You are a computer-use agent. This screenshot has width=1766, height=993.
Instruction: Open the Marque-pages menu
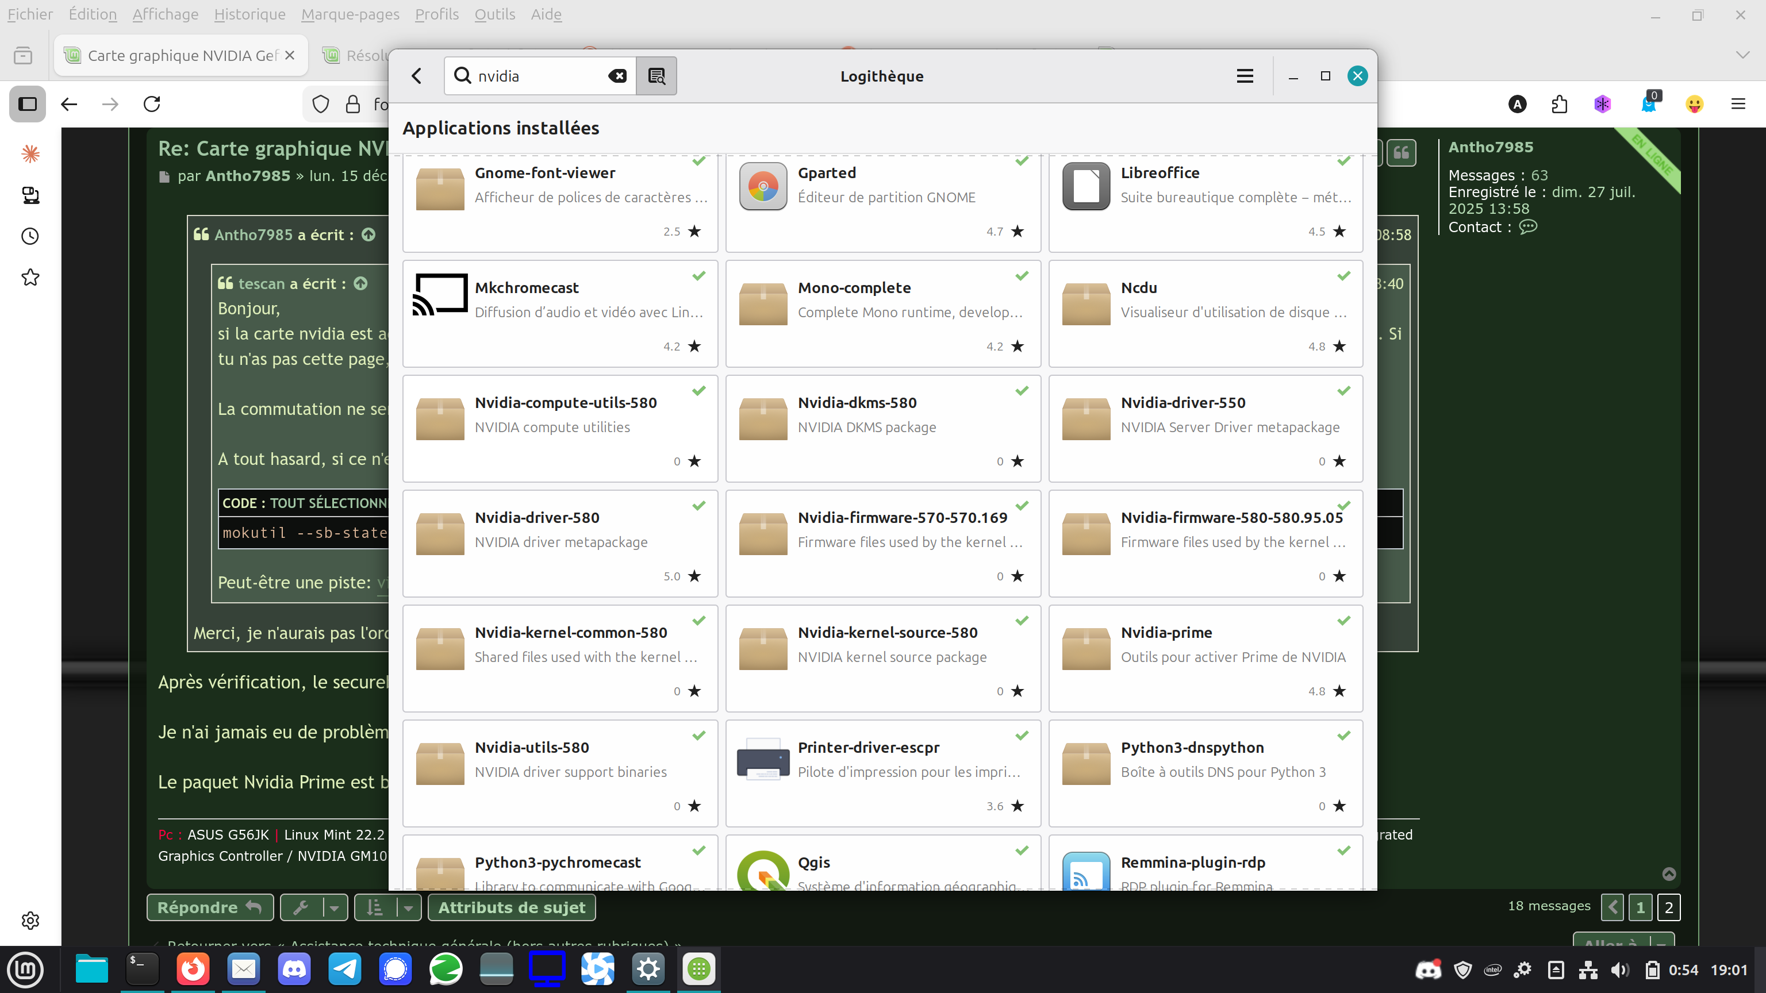(350, 14)
